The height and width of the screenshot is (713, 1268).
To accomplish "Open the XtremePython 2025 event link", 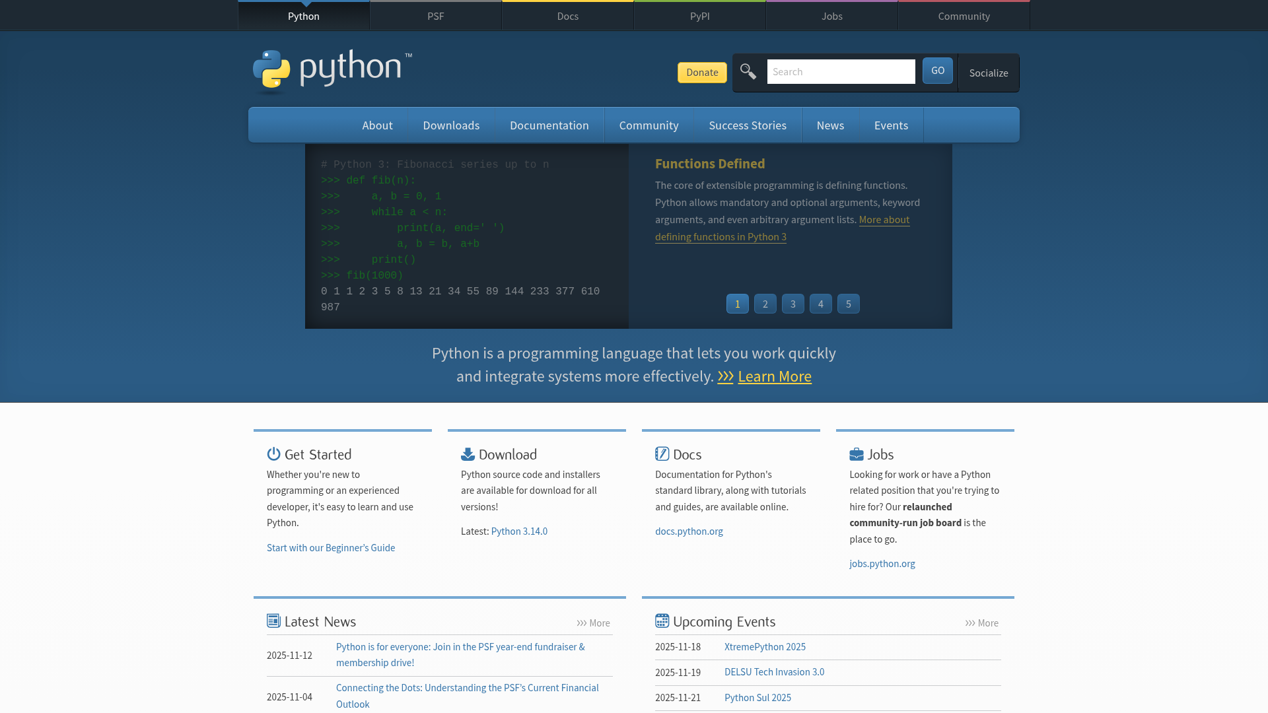I will pos(764,647).
